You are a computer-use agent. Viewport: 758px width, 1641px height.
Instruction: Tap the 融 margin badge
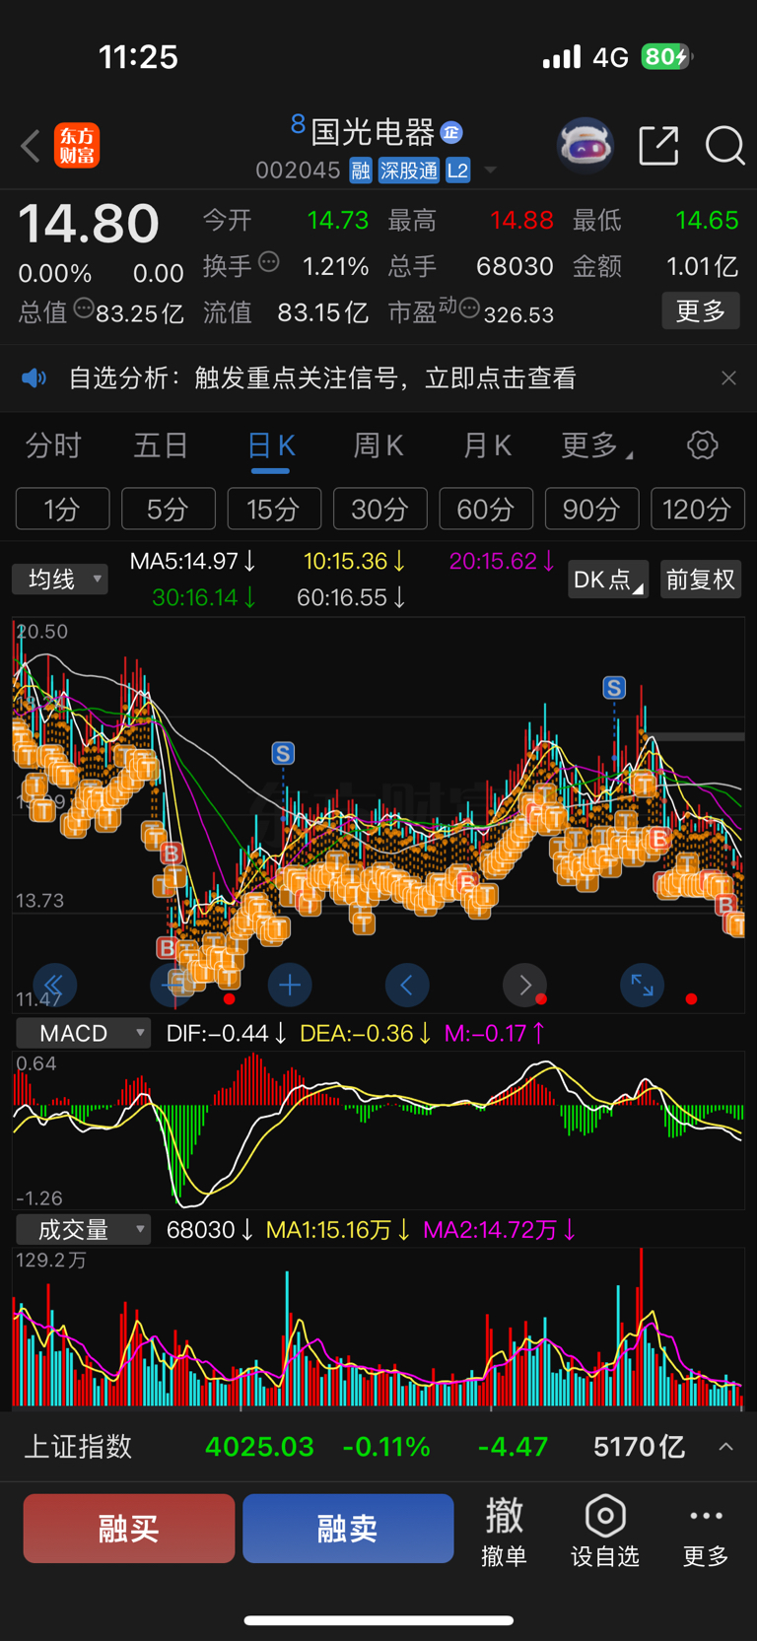coord(361,171)
